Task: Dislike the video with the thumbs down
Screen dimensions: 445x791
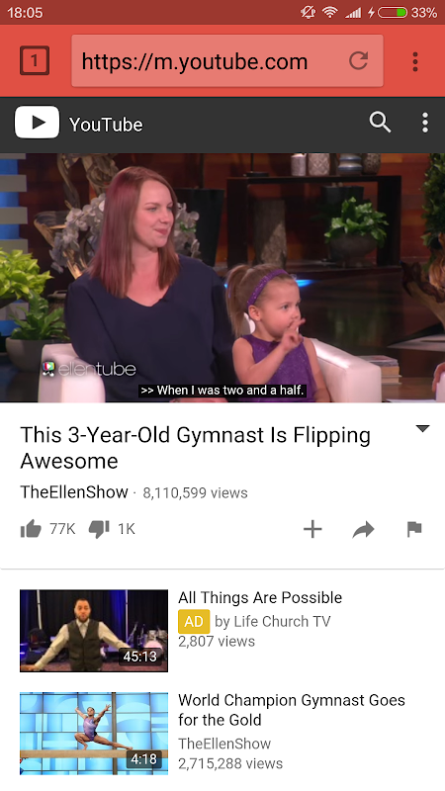Action: (x=99, y=529)
